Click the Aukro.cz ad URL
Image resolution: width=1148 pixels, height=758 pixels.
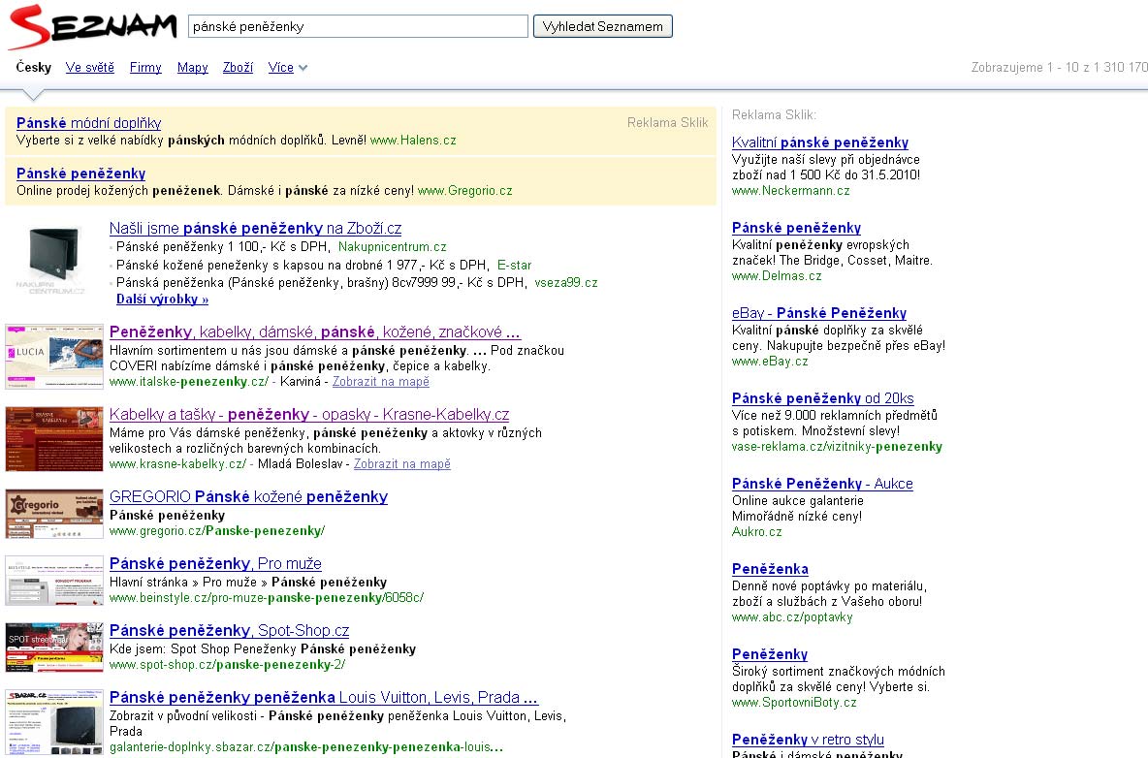tap(756, 532)
